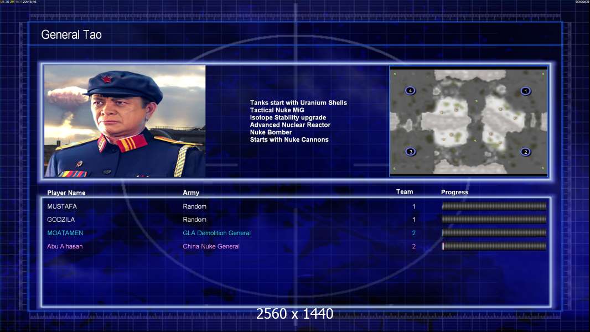Click Random army in MUSTAFA row

tap(194, 206)
